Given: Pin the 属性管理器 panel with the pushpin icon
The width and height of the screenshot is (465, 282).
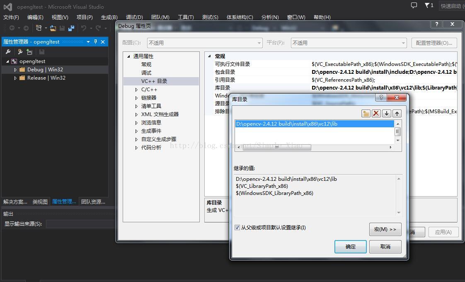Looking at the screenshot, I should (x=95, y=42).
